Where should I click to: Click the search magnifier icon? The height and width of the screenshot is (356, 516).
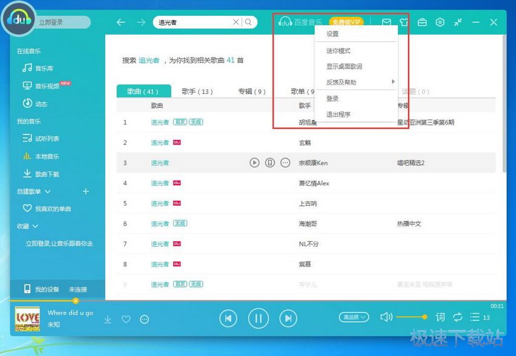click(x=248, y=22)
